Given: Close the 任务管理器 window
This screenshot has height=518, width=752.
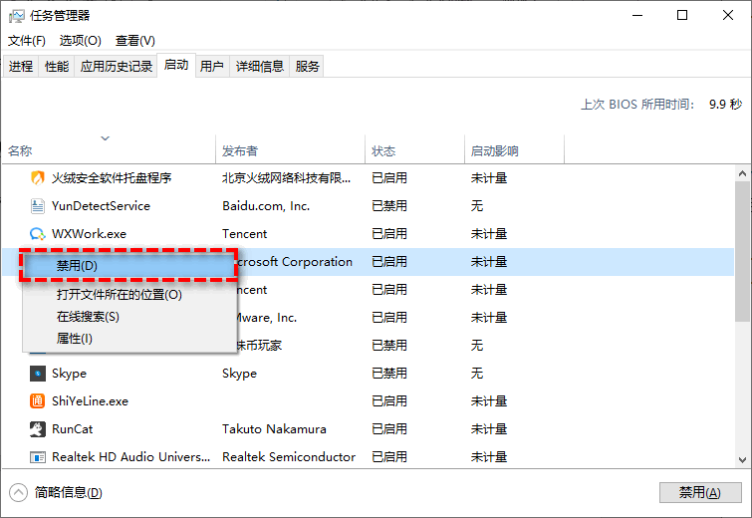Looking at the screenshot, I should click(x=727, y=15).
